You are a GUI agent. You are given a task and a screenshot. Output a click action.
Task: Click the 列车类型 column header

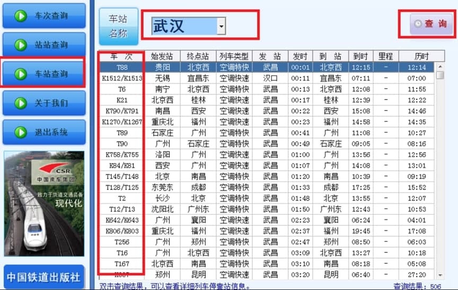coord(234,56)
